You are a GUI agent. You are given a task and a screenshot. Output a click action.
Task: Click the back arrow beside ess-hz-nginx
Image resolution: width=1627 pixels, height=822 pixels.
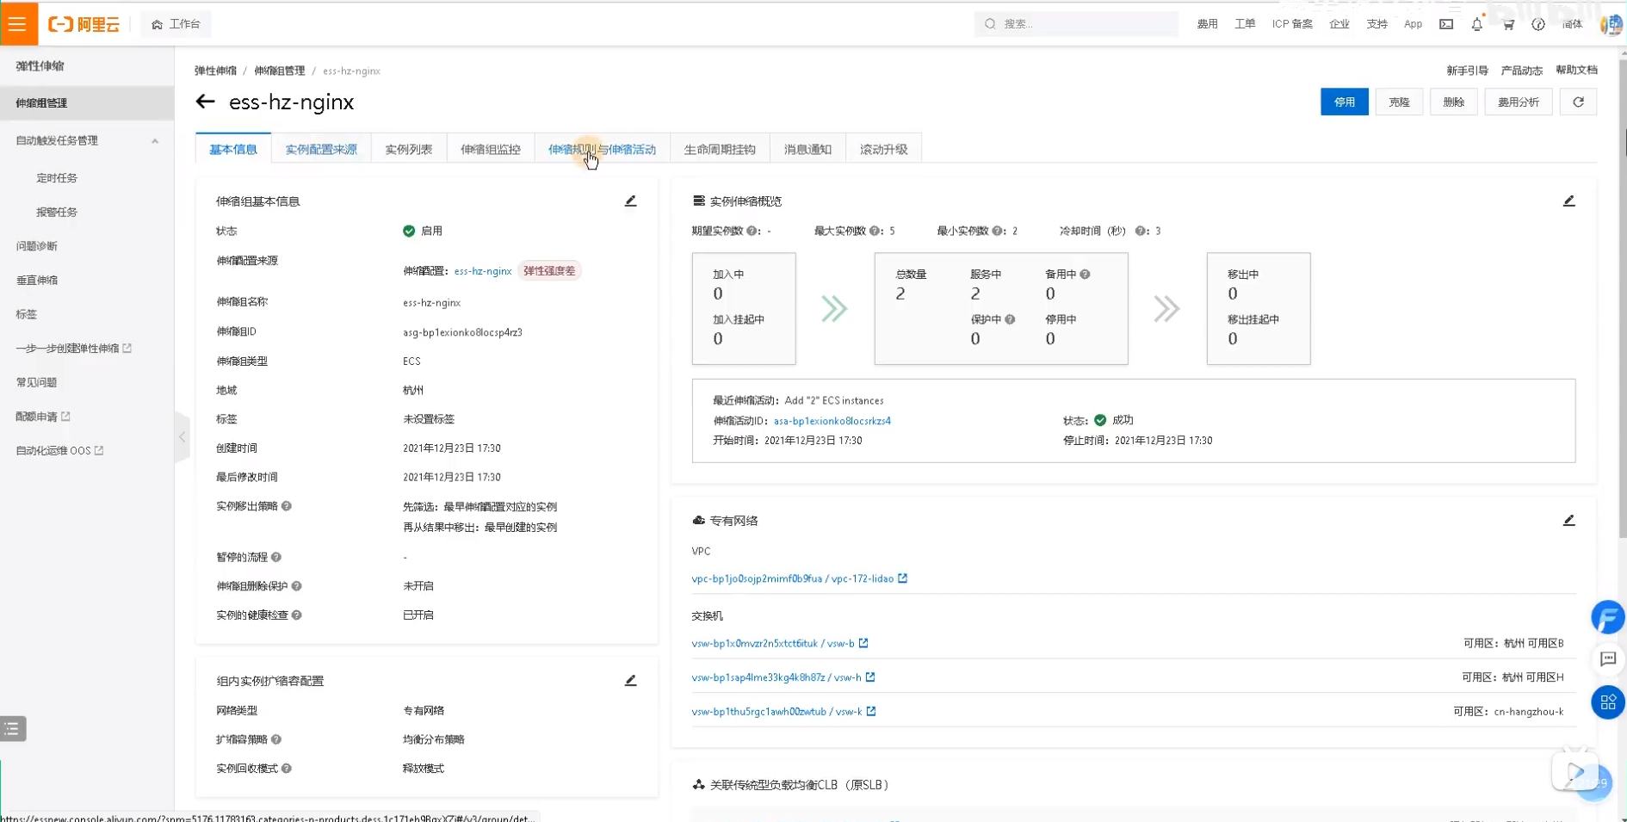(205, 102)
